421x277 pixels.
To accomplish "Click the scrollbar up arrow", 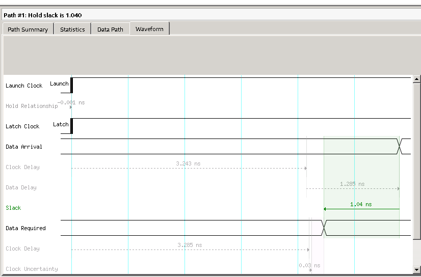I will [416, 79].
